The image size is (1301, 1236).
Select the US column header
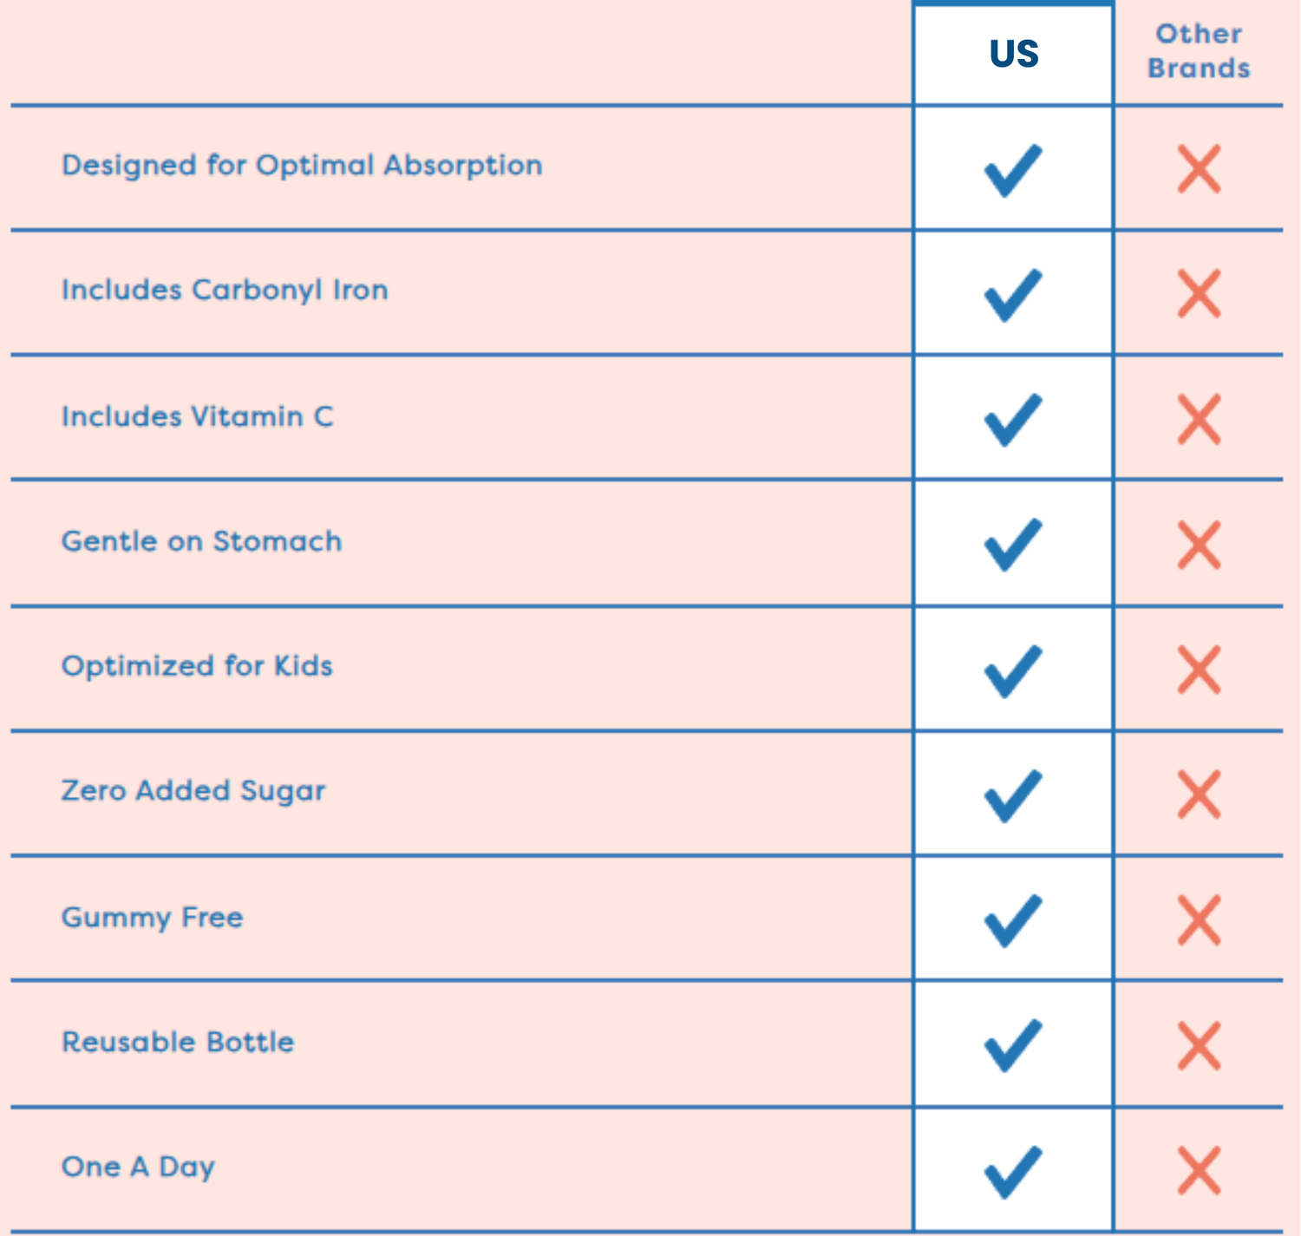tap(1013, 54)
